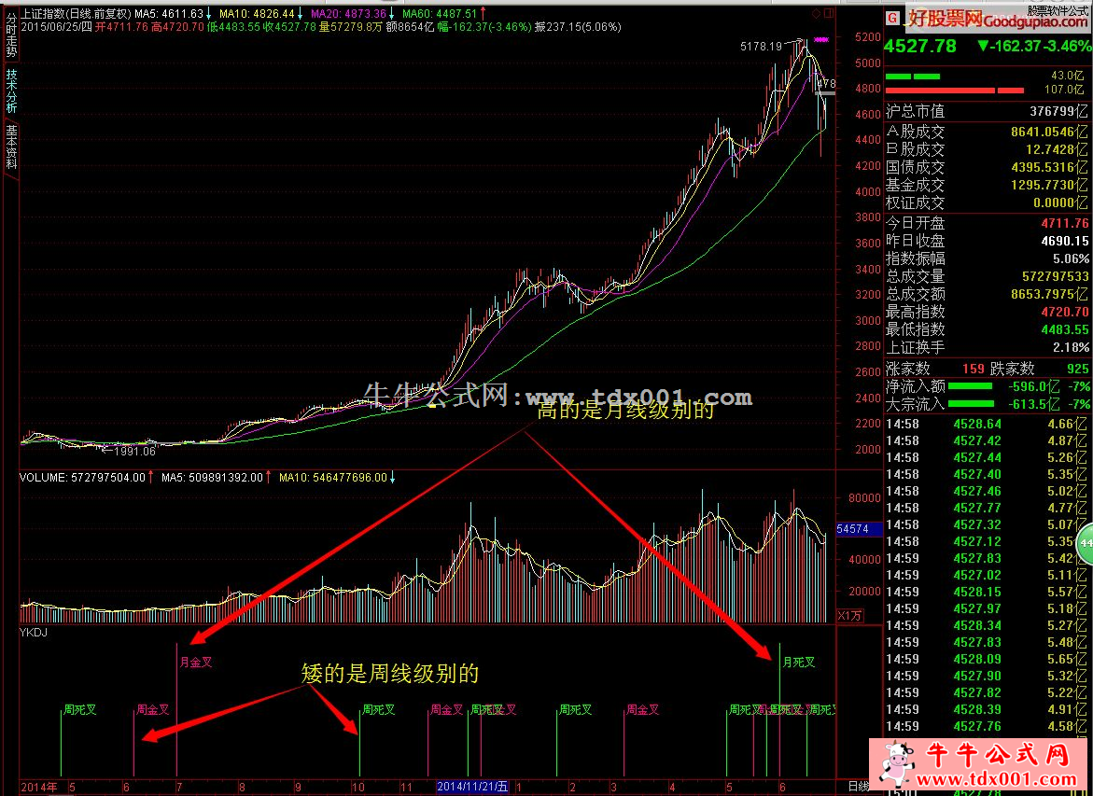1093x796 pixels.
Task: Click the 1991.06 low price annotation
Action: [134, 452]
